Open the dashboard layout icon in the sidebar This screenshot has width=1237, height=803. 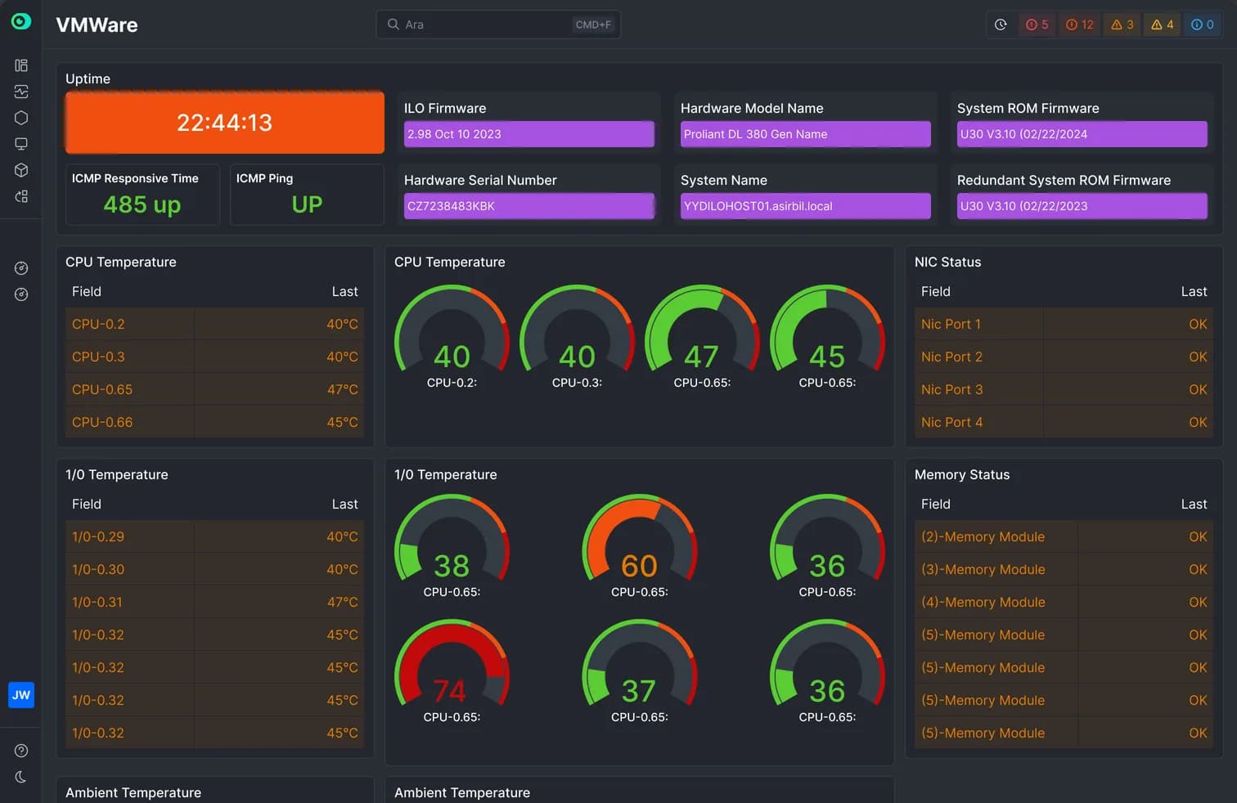tap(21, 65)
